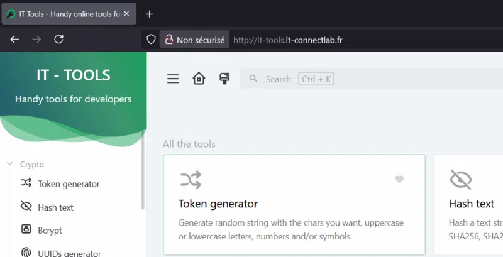Click the large crossed-eye icon on Hash text card
This screenshot has height=257, width=503.
point(461,180)
